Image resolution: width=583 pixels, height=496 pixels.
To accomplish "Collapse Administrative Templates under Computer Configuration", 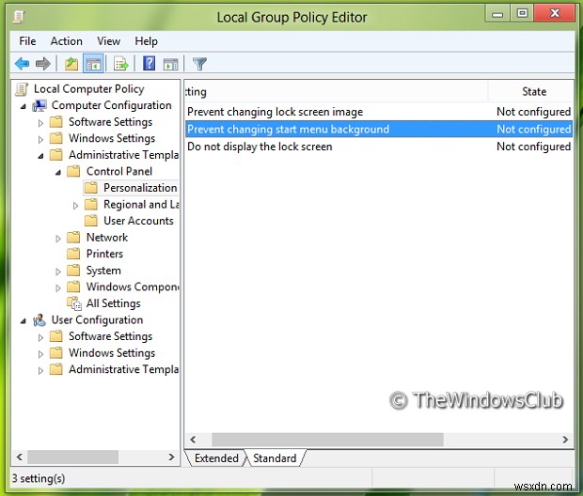I will coord(40,156).
